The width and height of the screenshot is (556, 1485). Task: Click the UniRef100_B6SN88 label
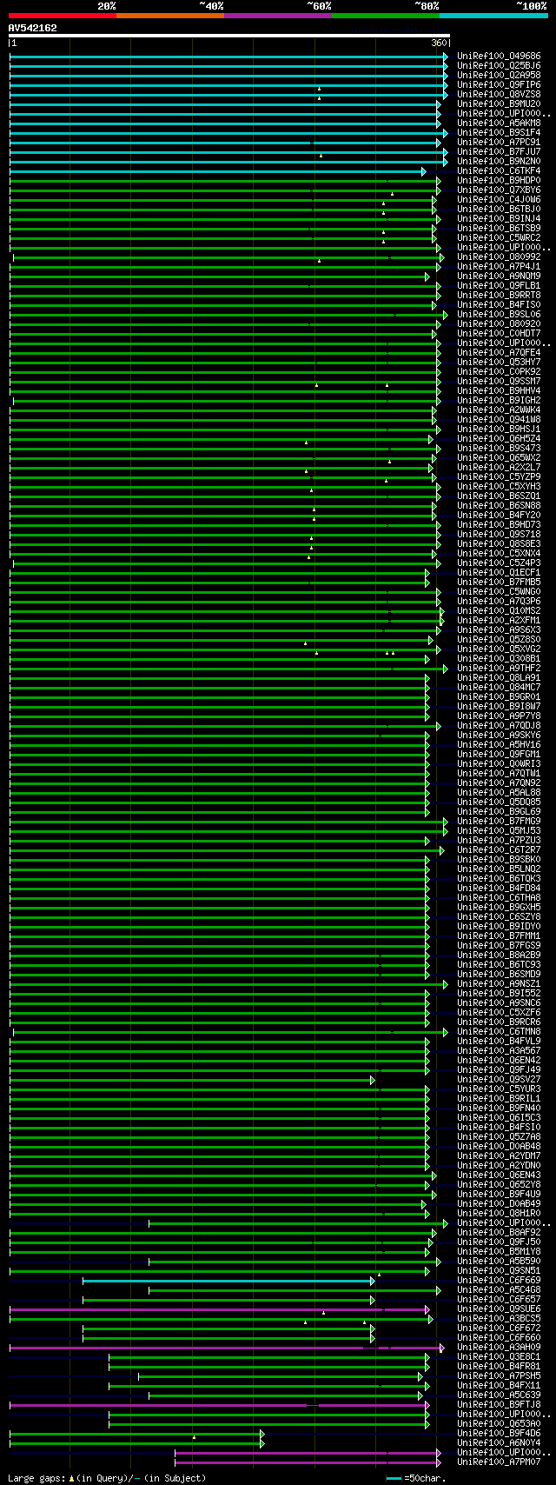(499, 506)
